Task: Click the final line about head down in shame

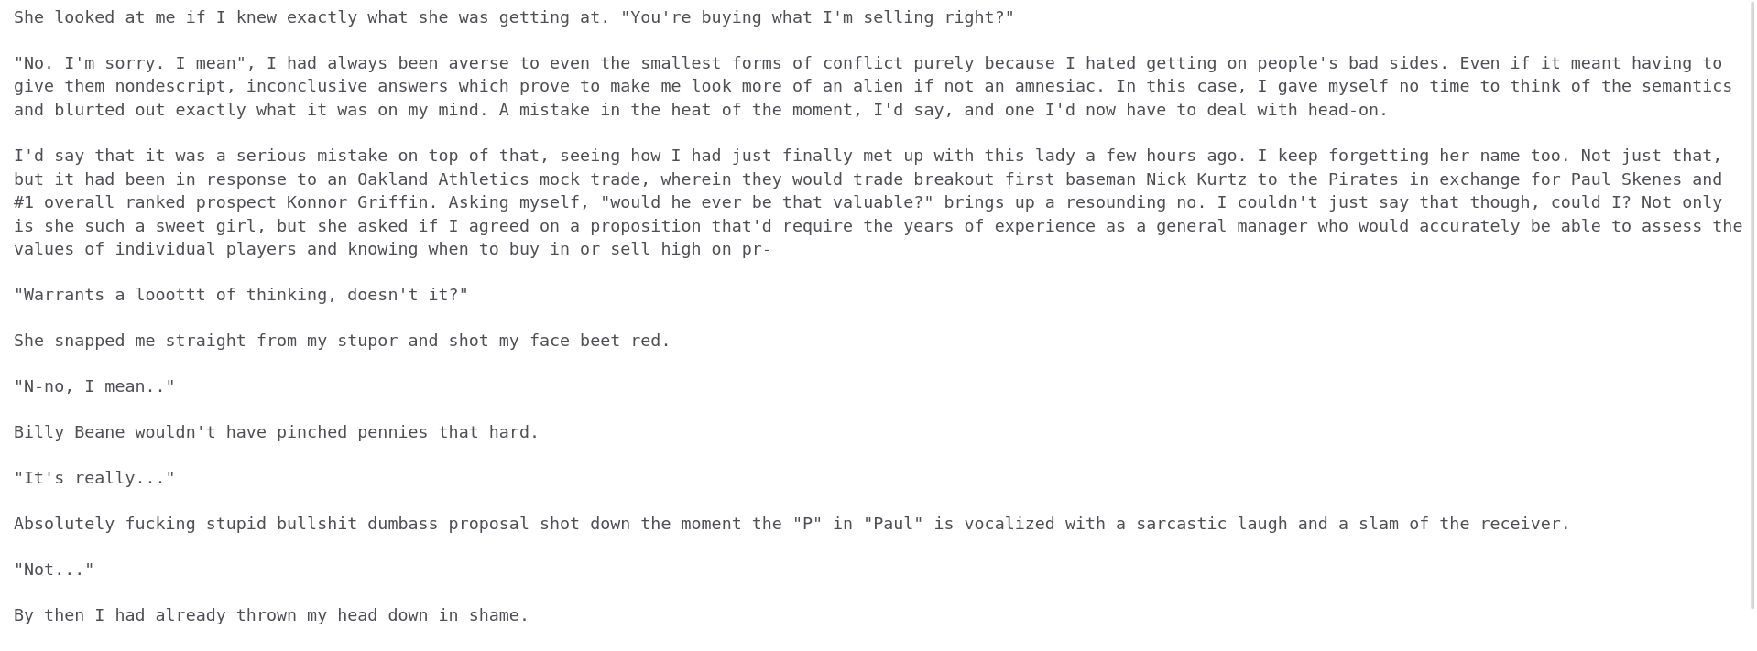Action: pyautogui.click(x=271, y=615)
